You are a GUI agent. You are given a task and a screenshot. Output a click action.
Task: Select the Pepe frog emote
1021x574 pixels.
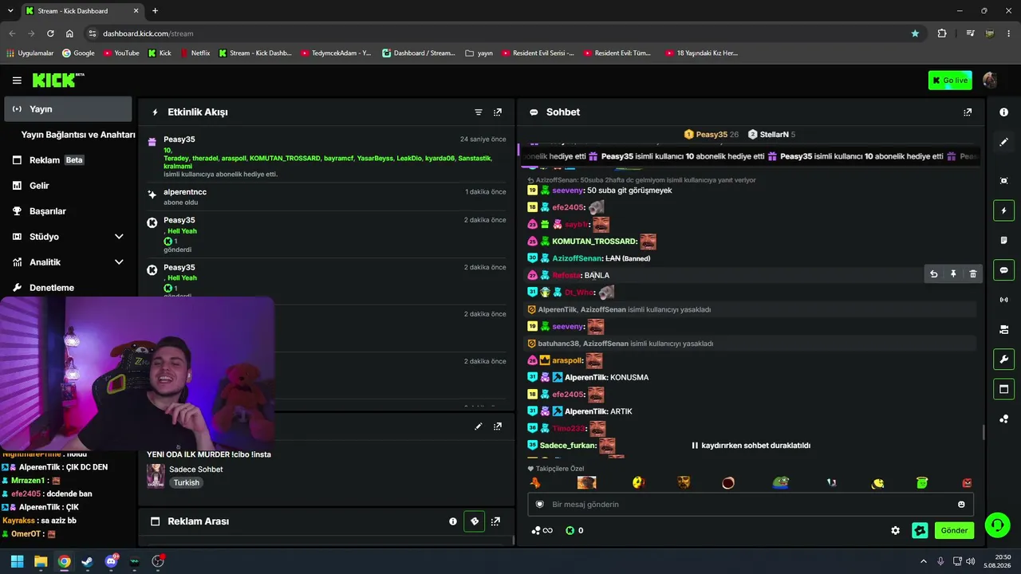click(781, 482)
